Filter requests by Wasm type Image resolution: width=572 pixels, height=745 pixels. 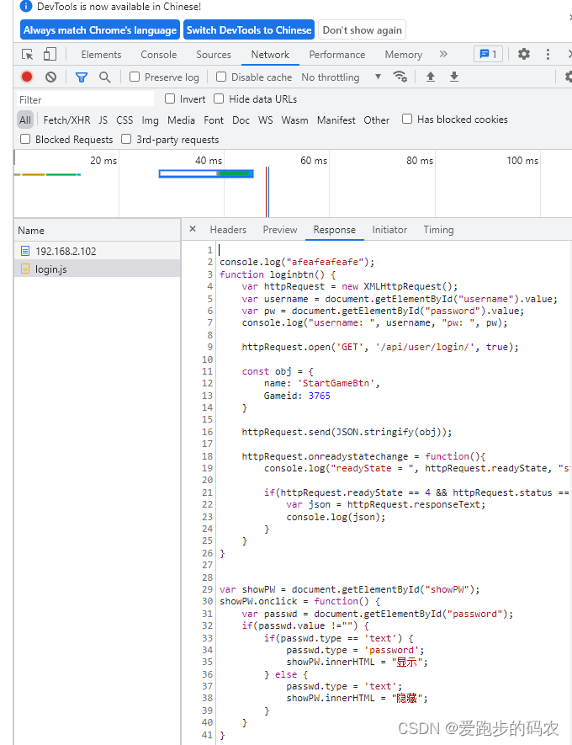pyautogui.click(x=294, y=120)
